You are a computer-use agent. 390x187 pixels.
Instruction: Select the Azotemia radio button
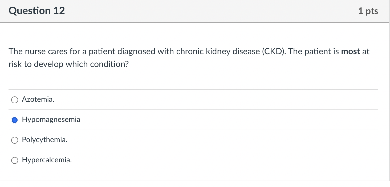[x=15, y=100]
